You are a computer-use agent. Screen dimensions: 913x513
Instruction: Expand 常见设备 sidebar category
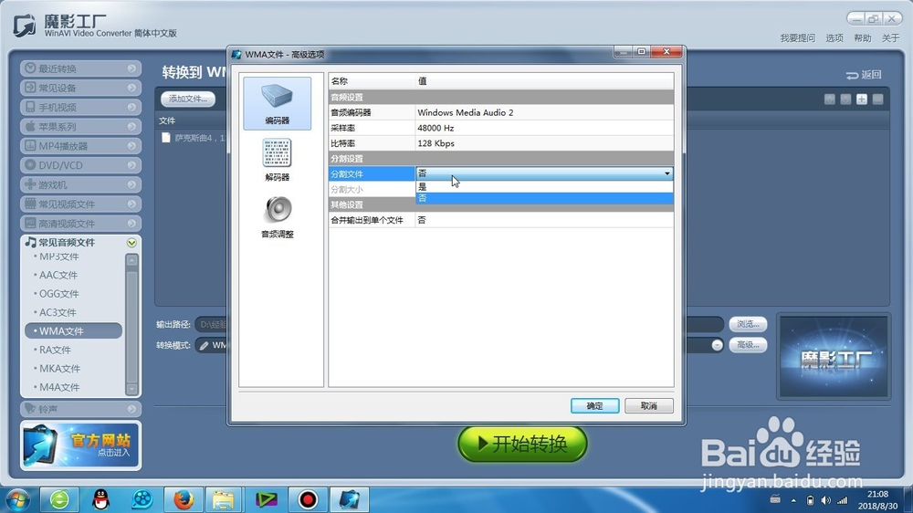[x=81, y=88]
